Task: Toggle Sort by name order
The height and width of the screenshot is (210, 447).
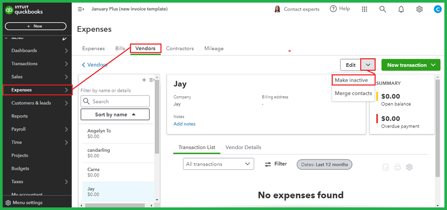Action: (x=115, y=115)
